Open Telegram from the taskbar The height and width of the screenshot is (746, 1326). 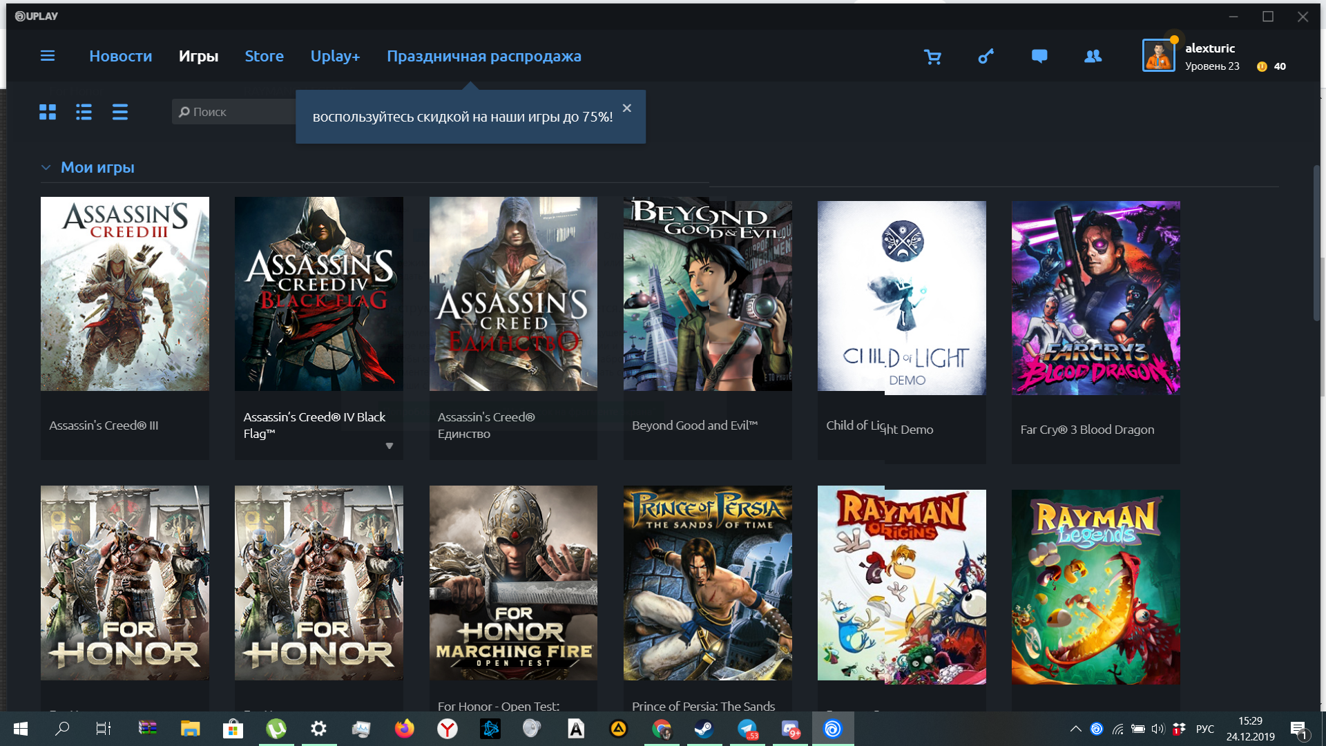(747, 729)
